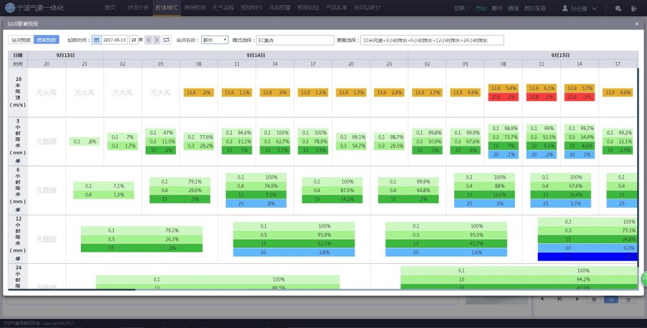The image size is (647, 328).
Task: Click the 首页 home link
Action: [110, 8]
